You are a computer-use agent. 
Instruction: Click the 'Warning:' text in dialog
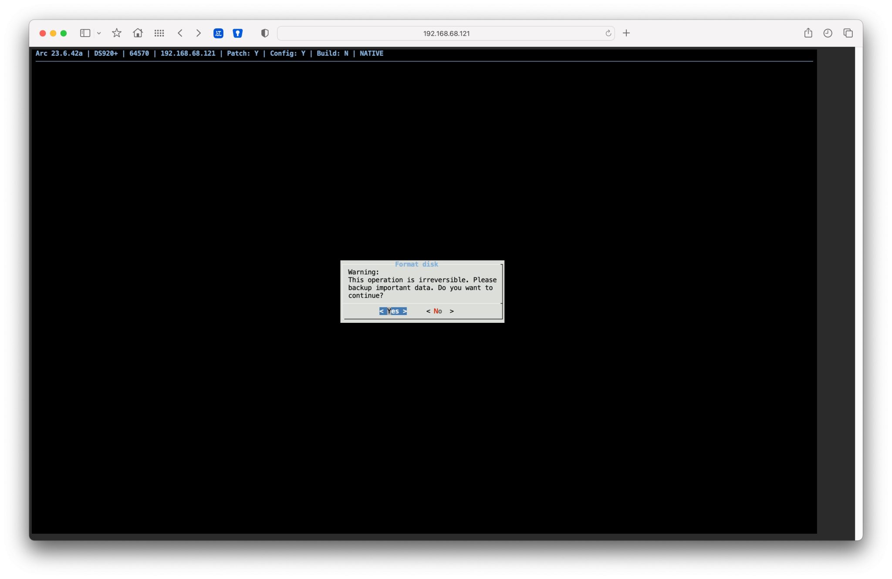363,272
